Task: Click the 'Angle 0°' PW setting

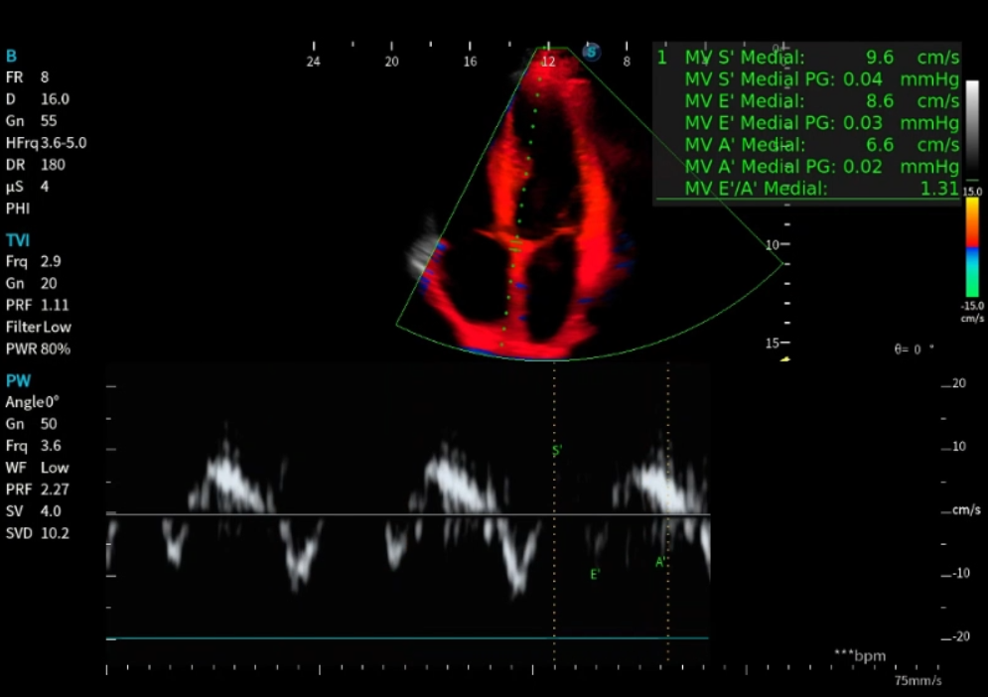Action: click(32, 402)
